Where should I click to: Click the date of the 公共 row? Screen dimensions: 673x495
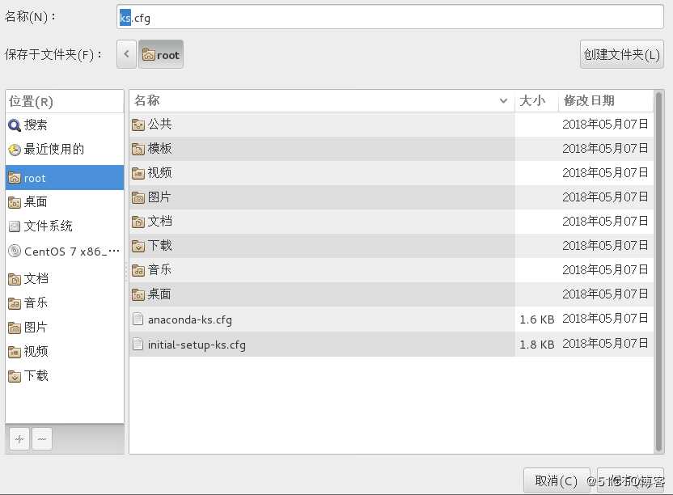click(x=605, y=125)
